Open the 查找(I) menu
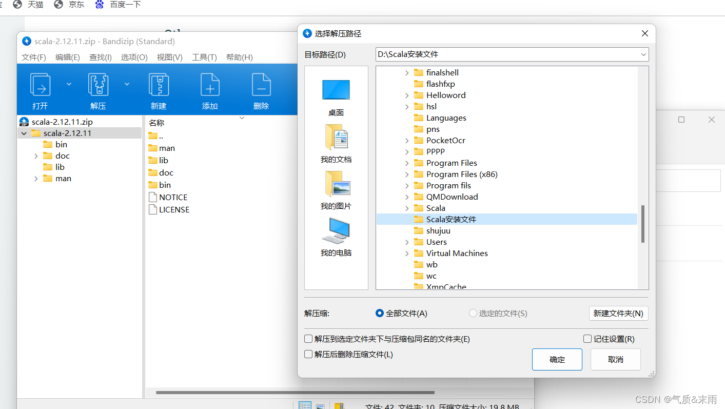This screenshot has width=725, height=409. point(101,57)
